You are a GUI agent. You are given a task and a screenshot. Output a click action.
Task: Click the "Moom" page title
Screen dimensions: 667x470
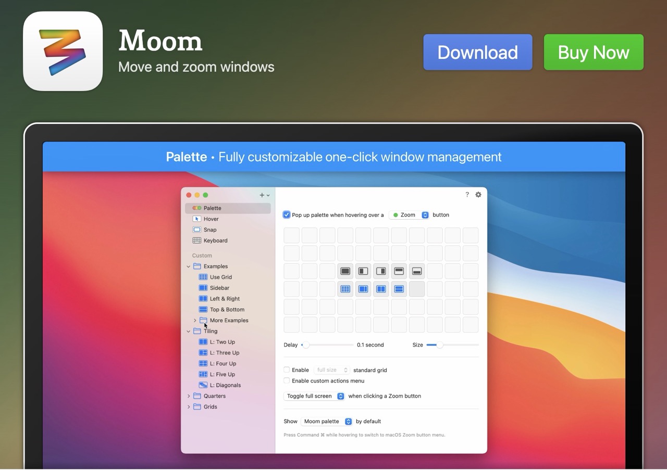tap(160, 40)
